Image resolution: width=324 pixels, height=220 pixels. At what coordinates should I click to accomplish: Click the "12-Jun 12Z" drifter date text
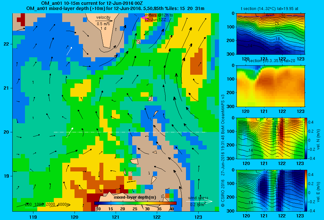pos(155,20)
